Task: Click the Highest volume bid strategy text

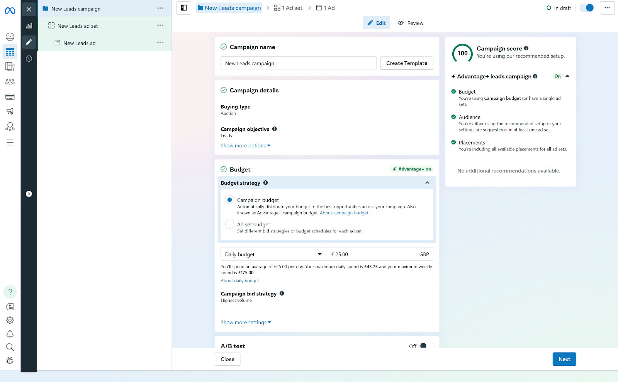Action: 236,300
